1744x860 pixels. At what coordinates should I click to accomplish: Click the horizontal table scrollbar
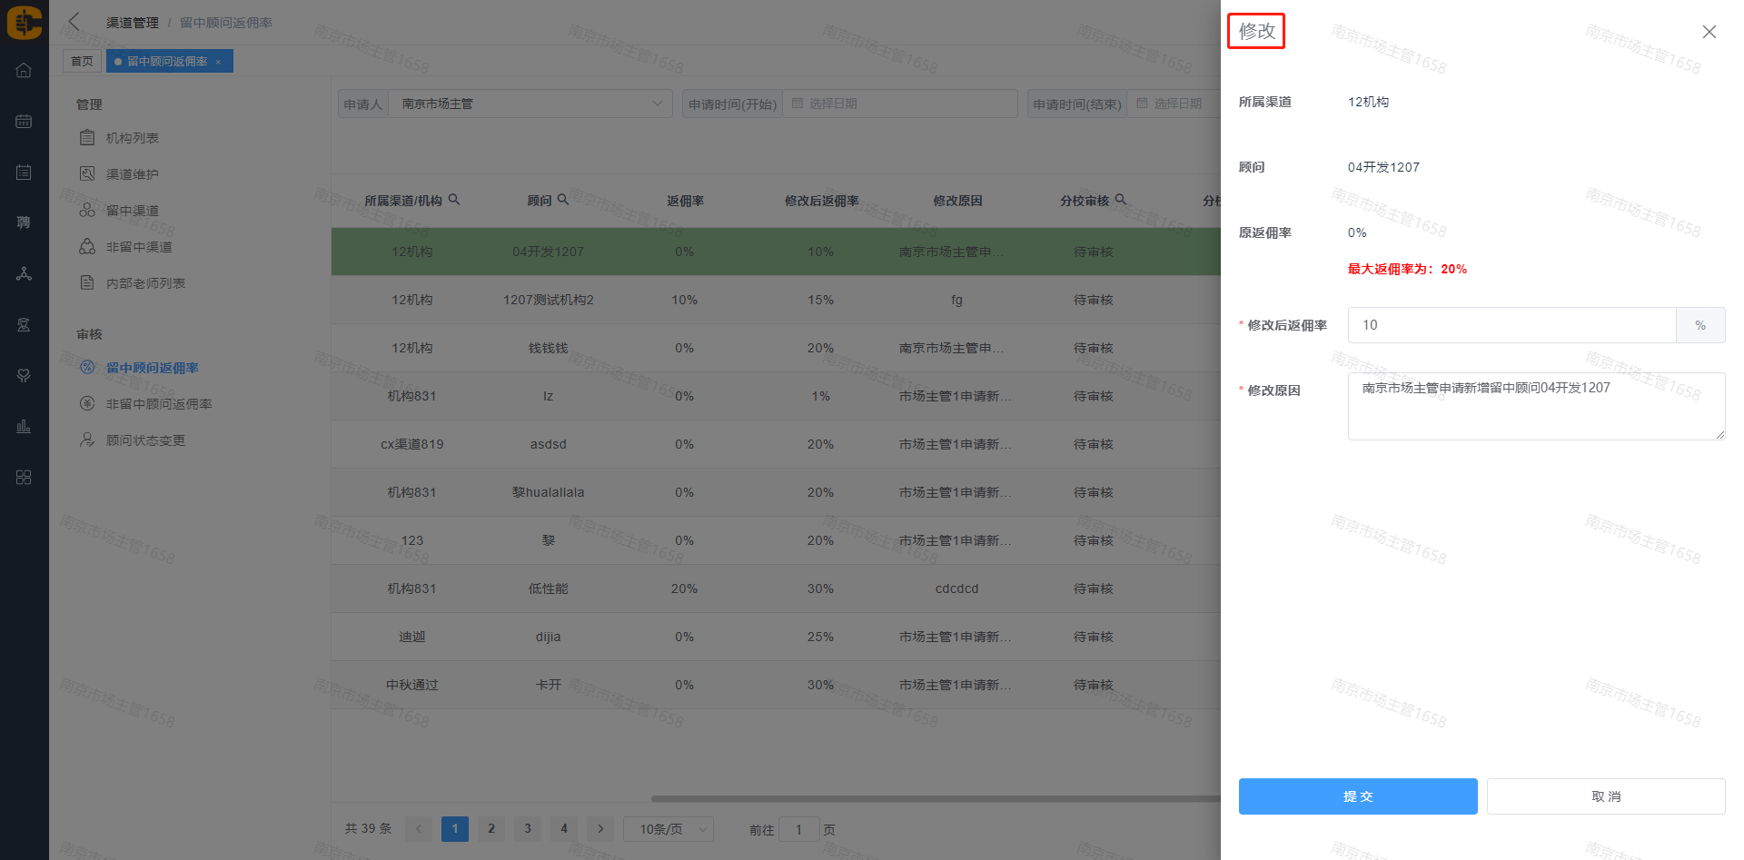tap(936, 799)
